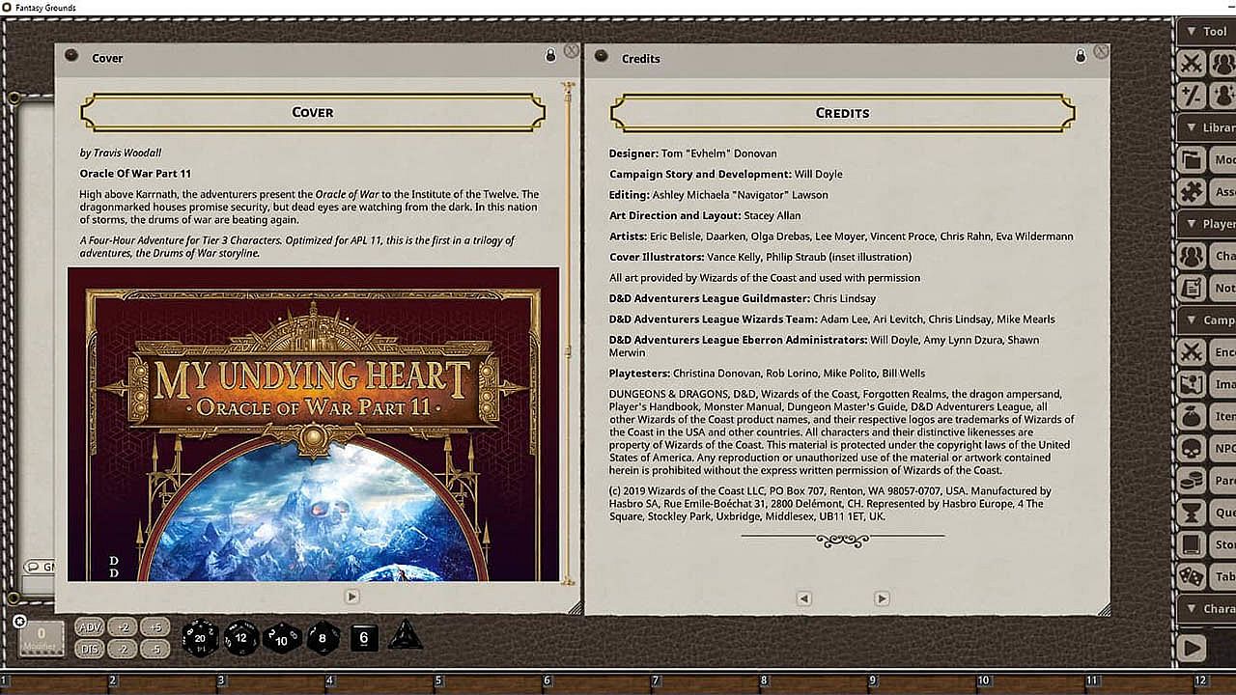Open the Quests chalice icon
The image size is (1236, 695).
coord(1193,512)
